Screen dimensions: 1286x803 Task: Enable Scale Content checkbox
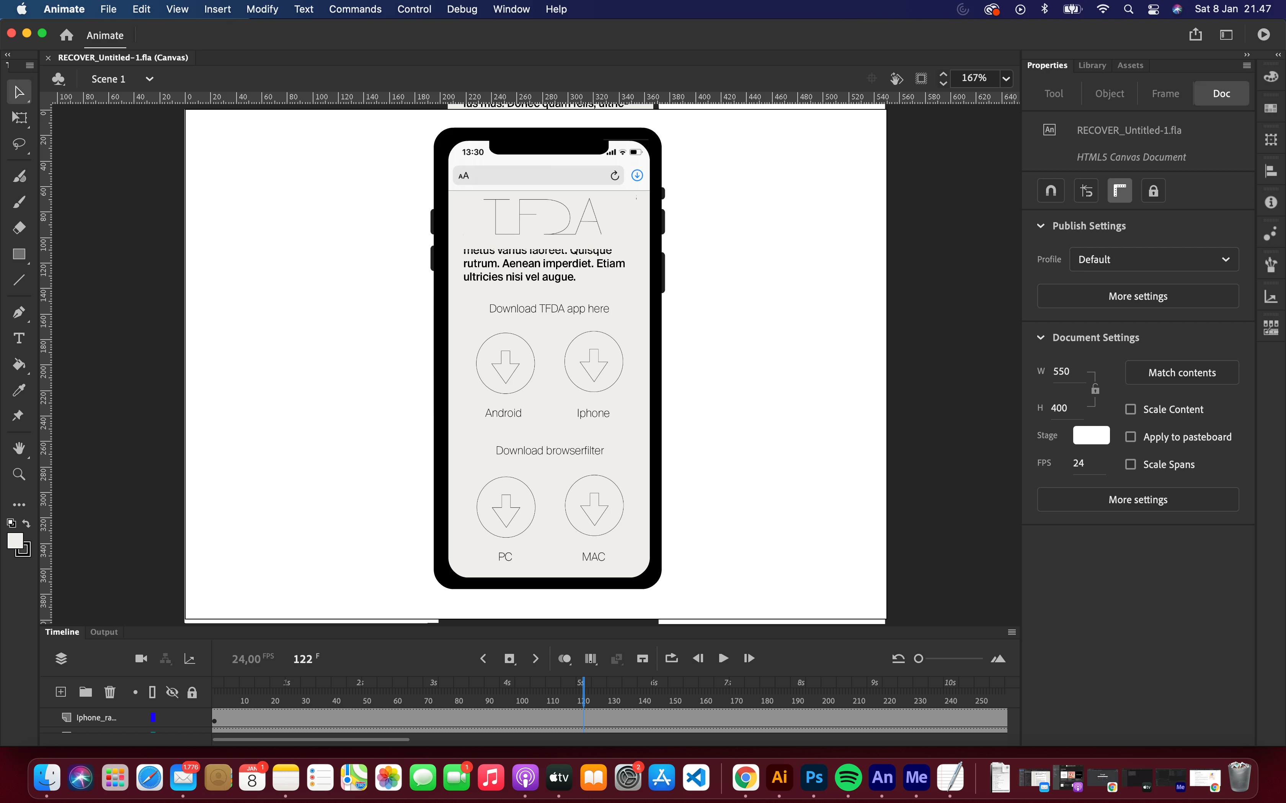[1130, 410]
